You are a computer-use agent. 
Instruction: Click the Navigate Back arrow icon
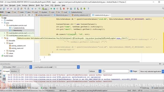33,9
